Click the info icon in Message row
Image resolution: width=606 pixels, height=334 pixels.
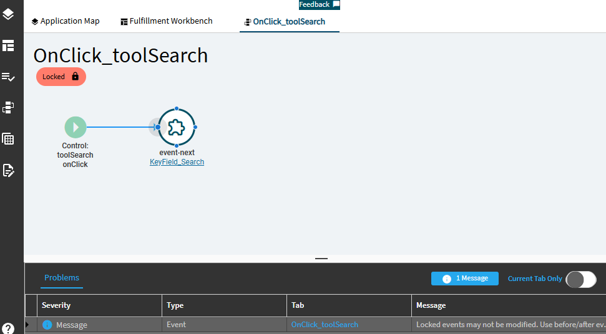pos(47,325)
